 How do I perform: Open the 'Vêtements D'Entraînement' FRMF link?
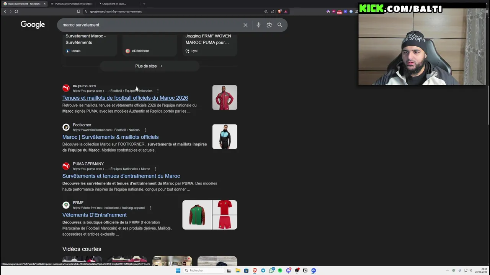(x=94, y=215)
